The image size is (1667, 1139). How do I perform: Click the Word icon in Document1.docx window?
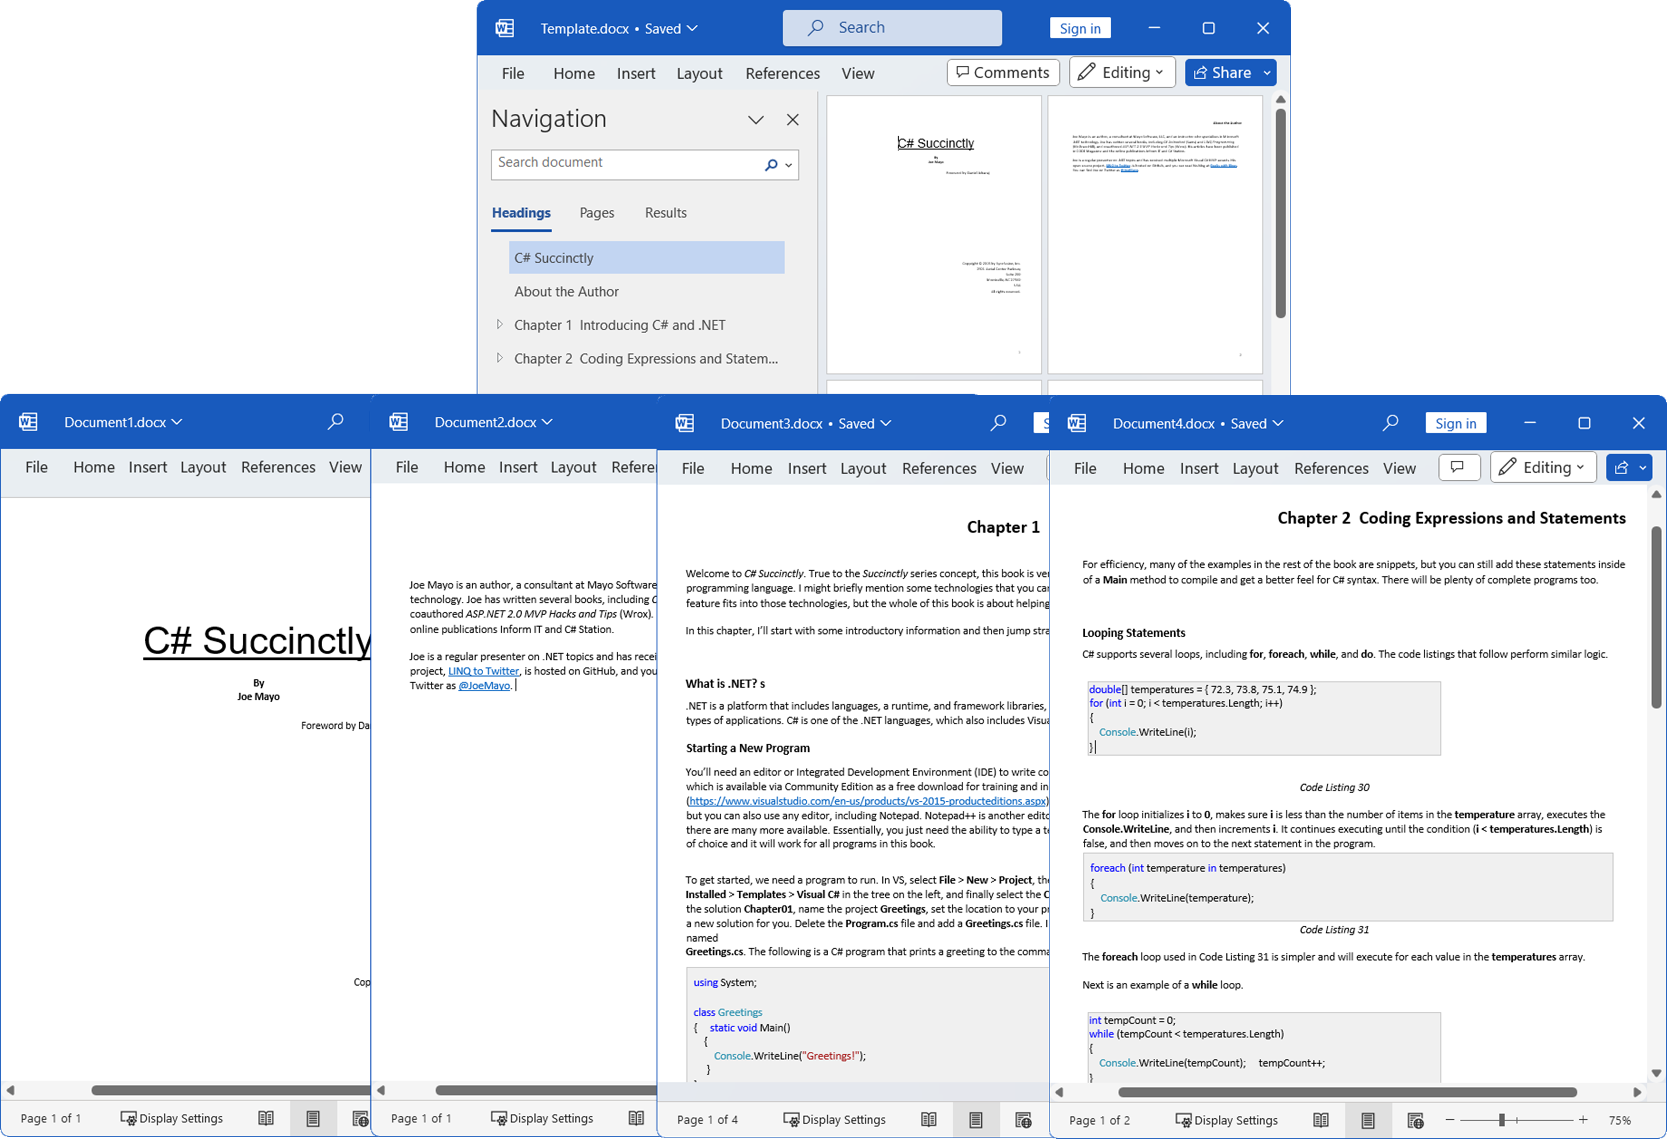pyautogui.click(x=28, y=421)
